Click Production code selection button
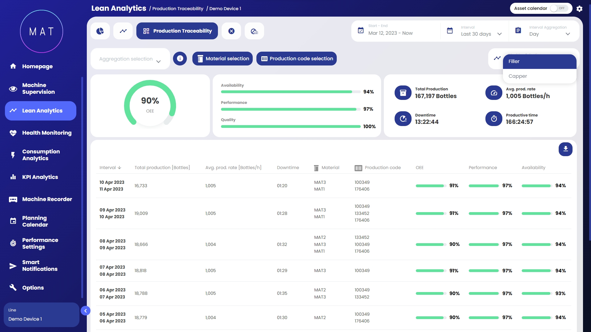The image size is (591, 332). tap(296, 58)
